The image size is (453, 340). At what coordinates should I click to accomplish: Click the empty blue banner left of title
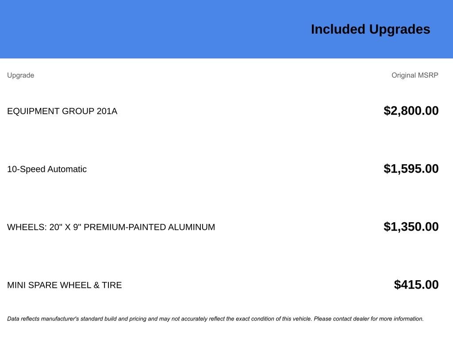(x=133, y=29)
